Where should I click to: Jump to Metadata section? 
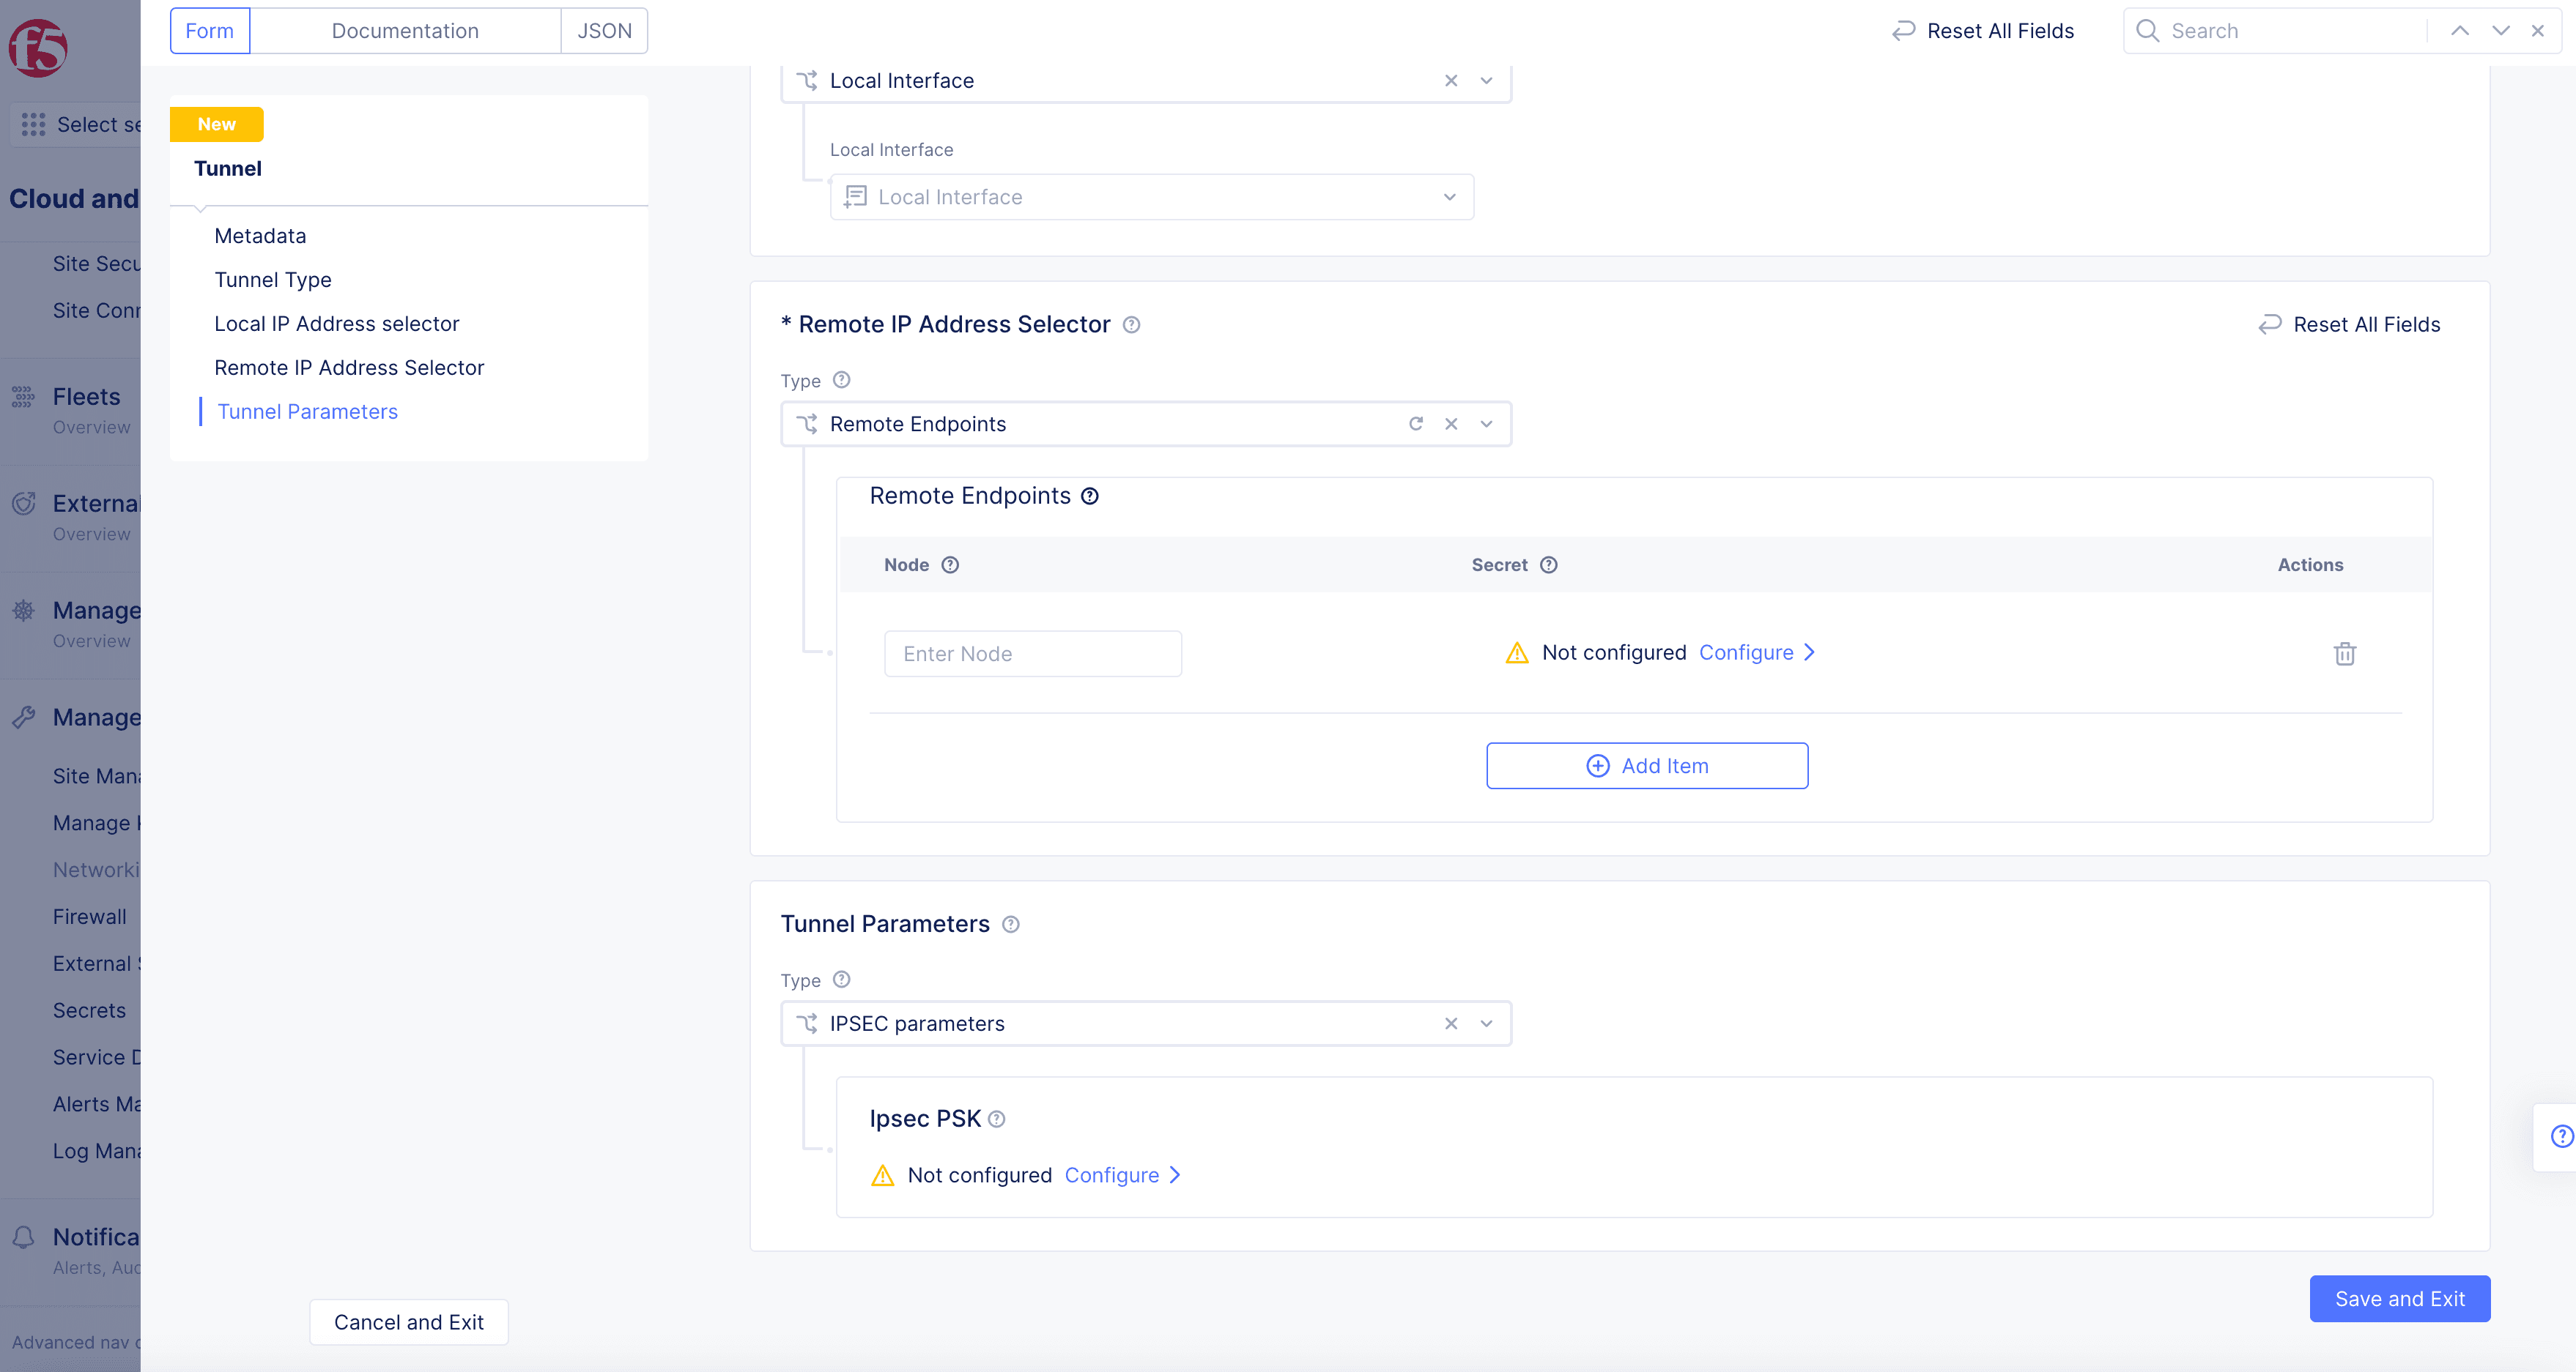click(x=260, y=236)
